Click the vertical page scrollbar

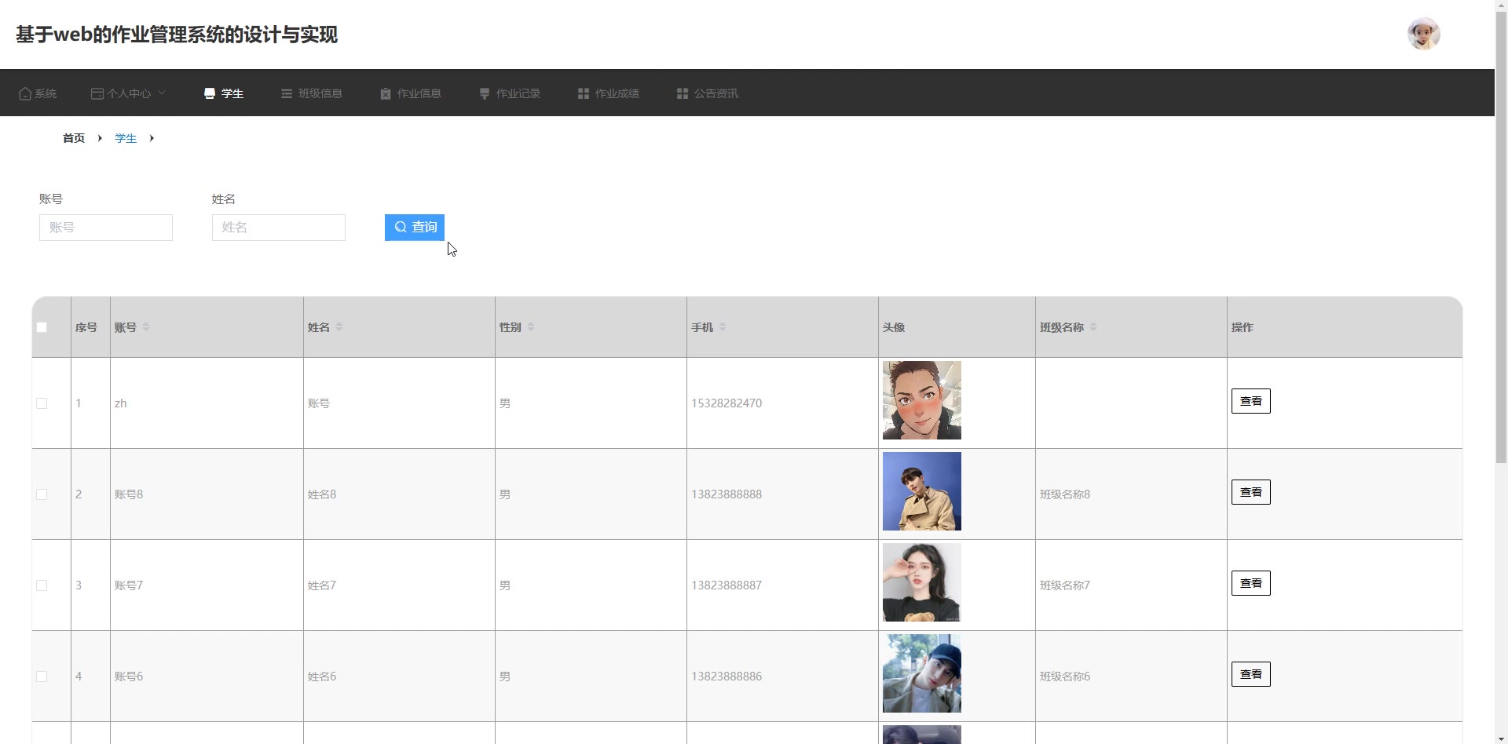click(x=1501, y=235)
